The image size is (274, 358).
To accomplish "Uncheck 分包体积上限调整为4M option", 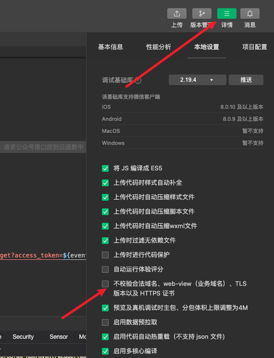I will pos(105,308).
